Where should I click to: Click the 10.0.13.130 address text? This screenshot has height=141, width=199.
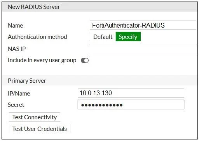pyautogui.click(x=96, y=93)
